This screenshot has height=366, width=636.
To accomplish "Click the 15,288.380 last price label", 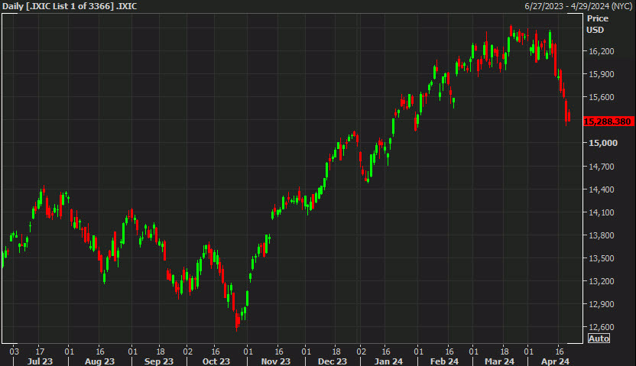I will [x=607, y=121].
